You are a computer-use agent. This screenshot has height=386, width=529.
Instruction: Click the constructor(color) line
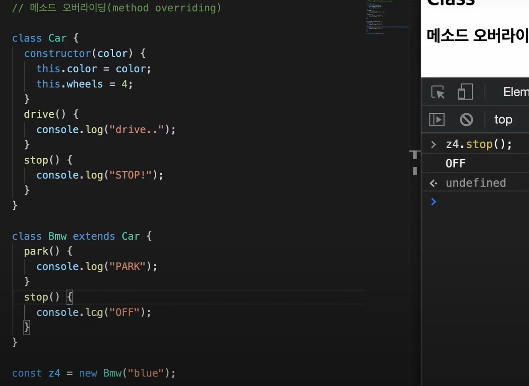(x=85, y=53)
